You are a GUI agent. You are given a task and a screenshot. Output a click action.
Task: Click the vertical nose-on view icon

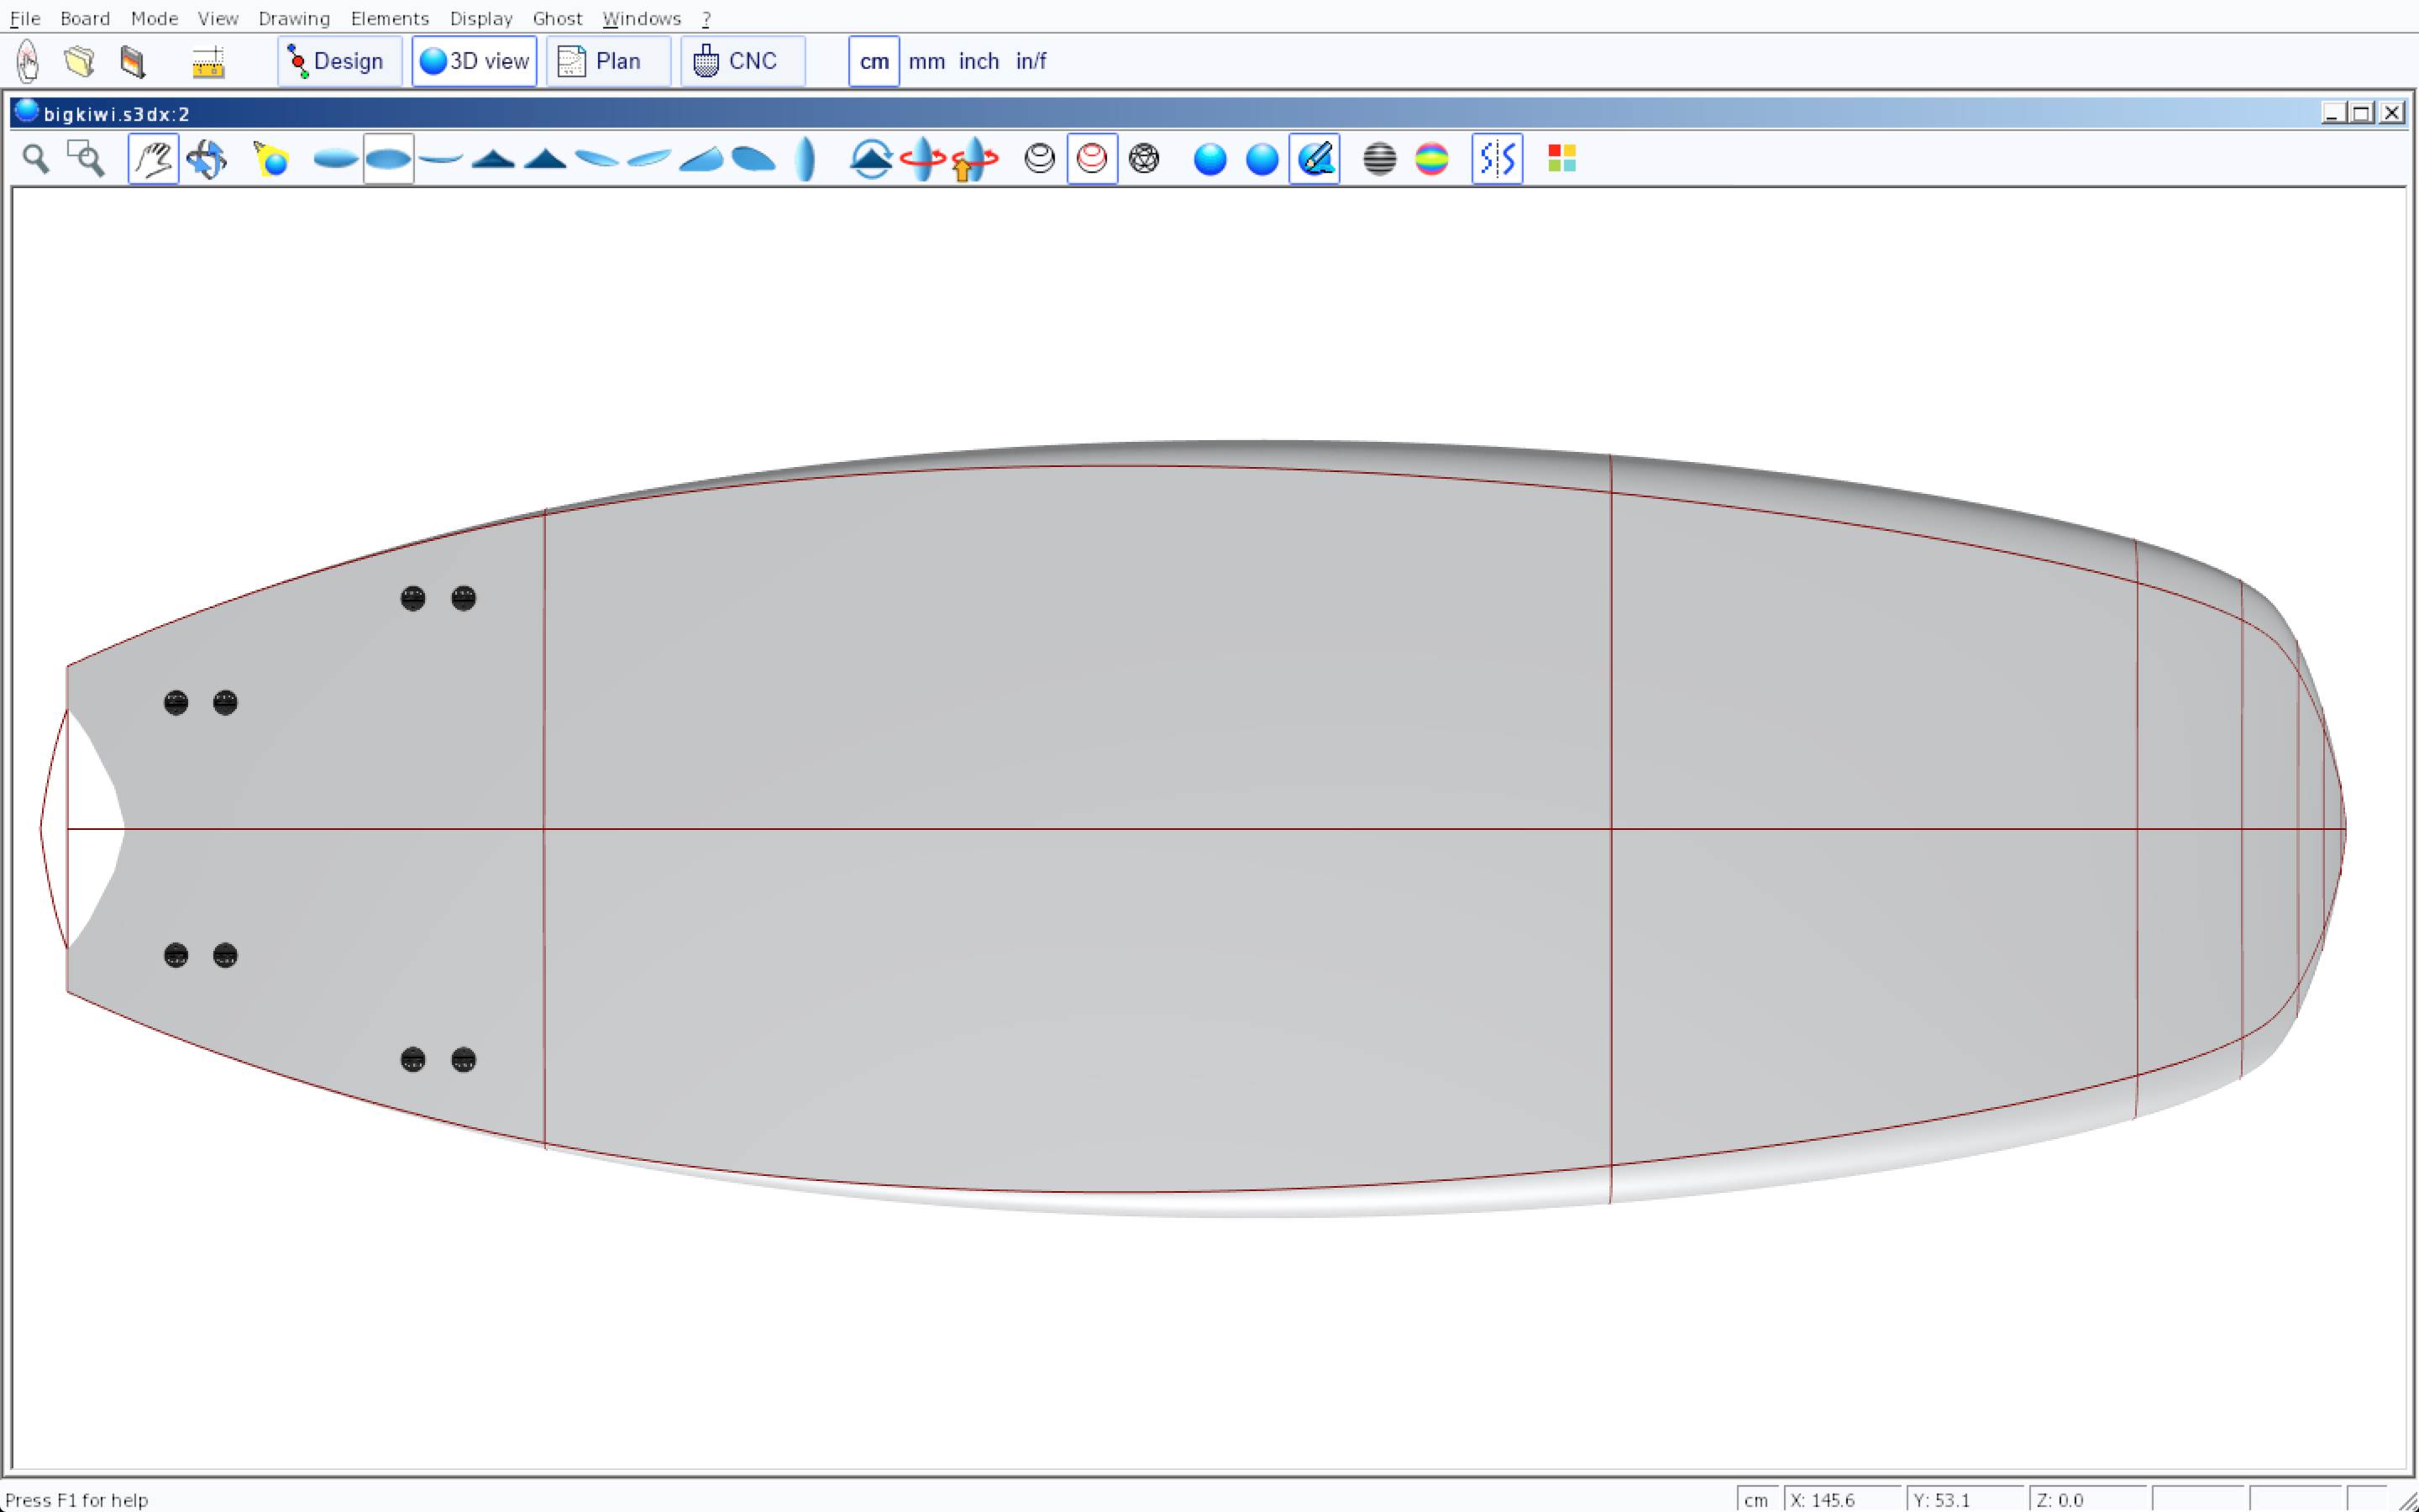[x=805, y=159]
